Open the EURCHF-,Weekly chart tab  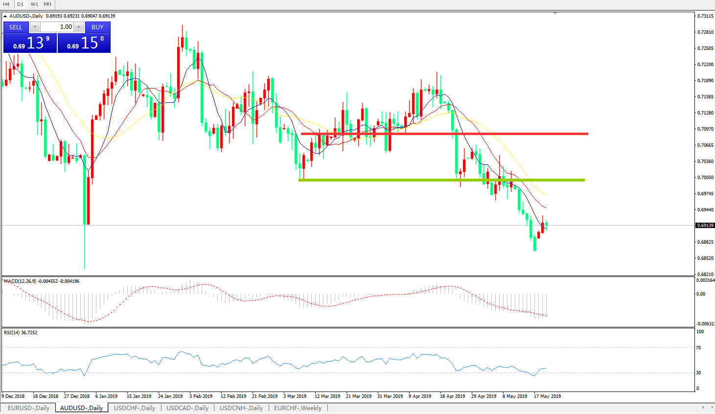[298, 408]
